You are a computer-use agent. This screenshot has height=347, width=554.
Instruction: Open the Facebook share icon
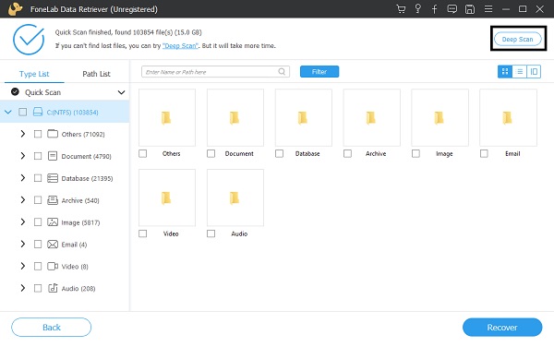tap(435, 9)
